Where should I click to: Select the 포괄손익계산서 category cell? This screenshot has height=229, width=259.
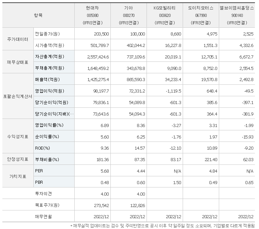pos(18,96)
